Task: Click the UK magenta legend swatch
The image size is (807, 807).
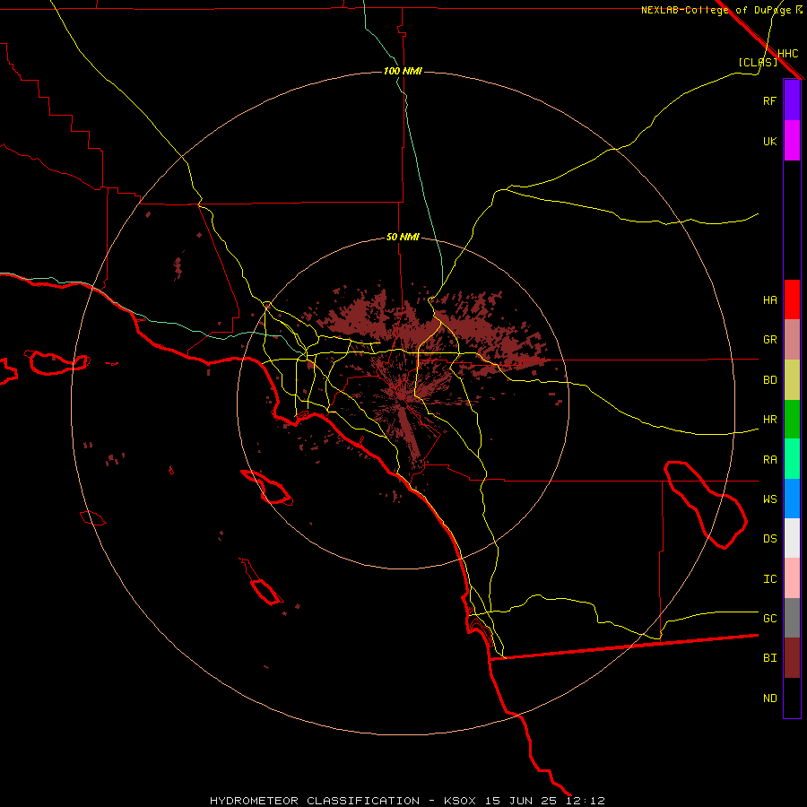Action: pos(792,141)
